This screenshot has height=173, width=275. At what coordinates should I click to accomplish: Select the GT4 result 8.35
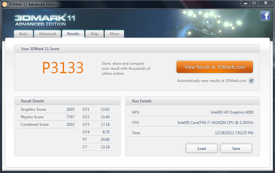[106, 132]
